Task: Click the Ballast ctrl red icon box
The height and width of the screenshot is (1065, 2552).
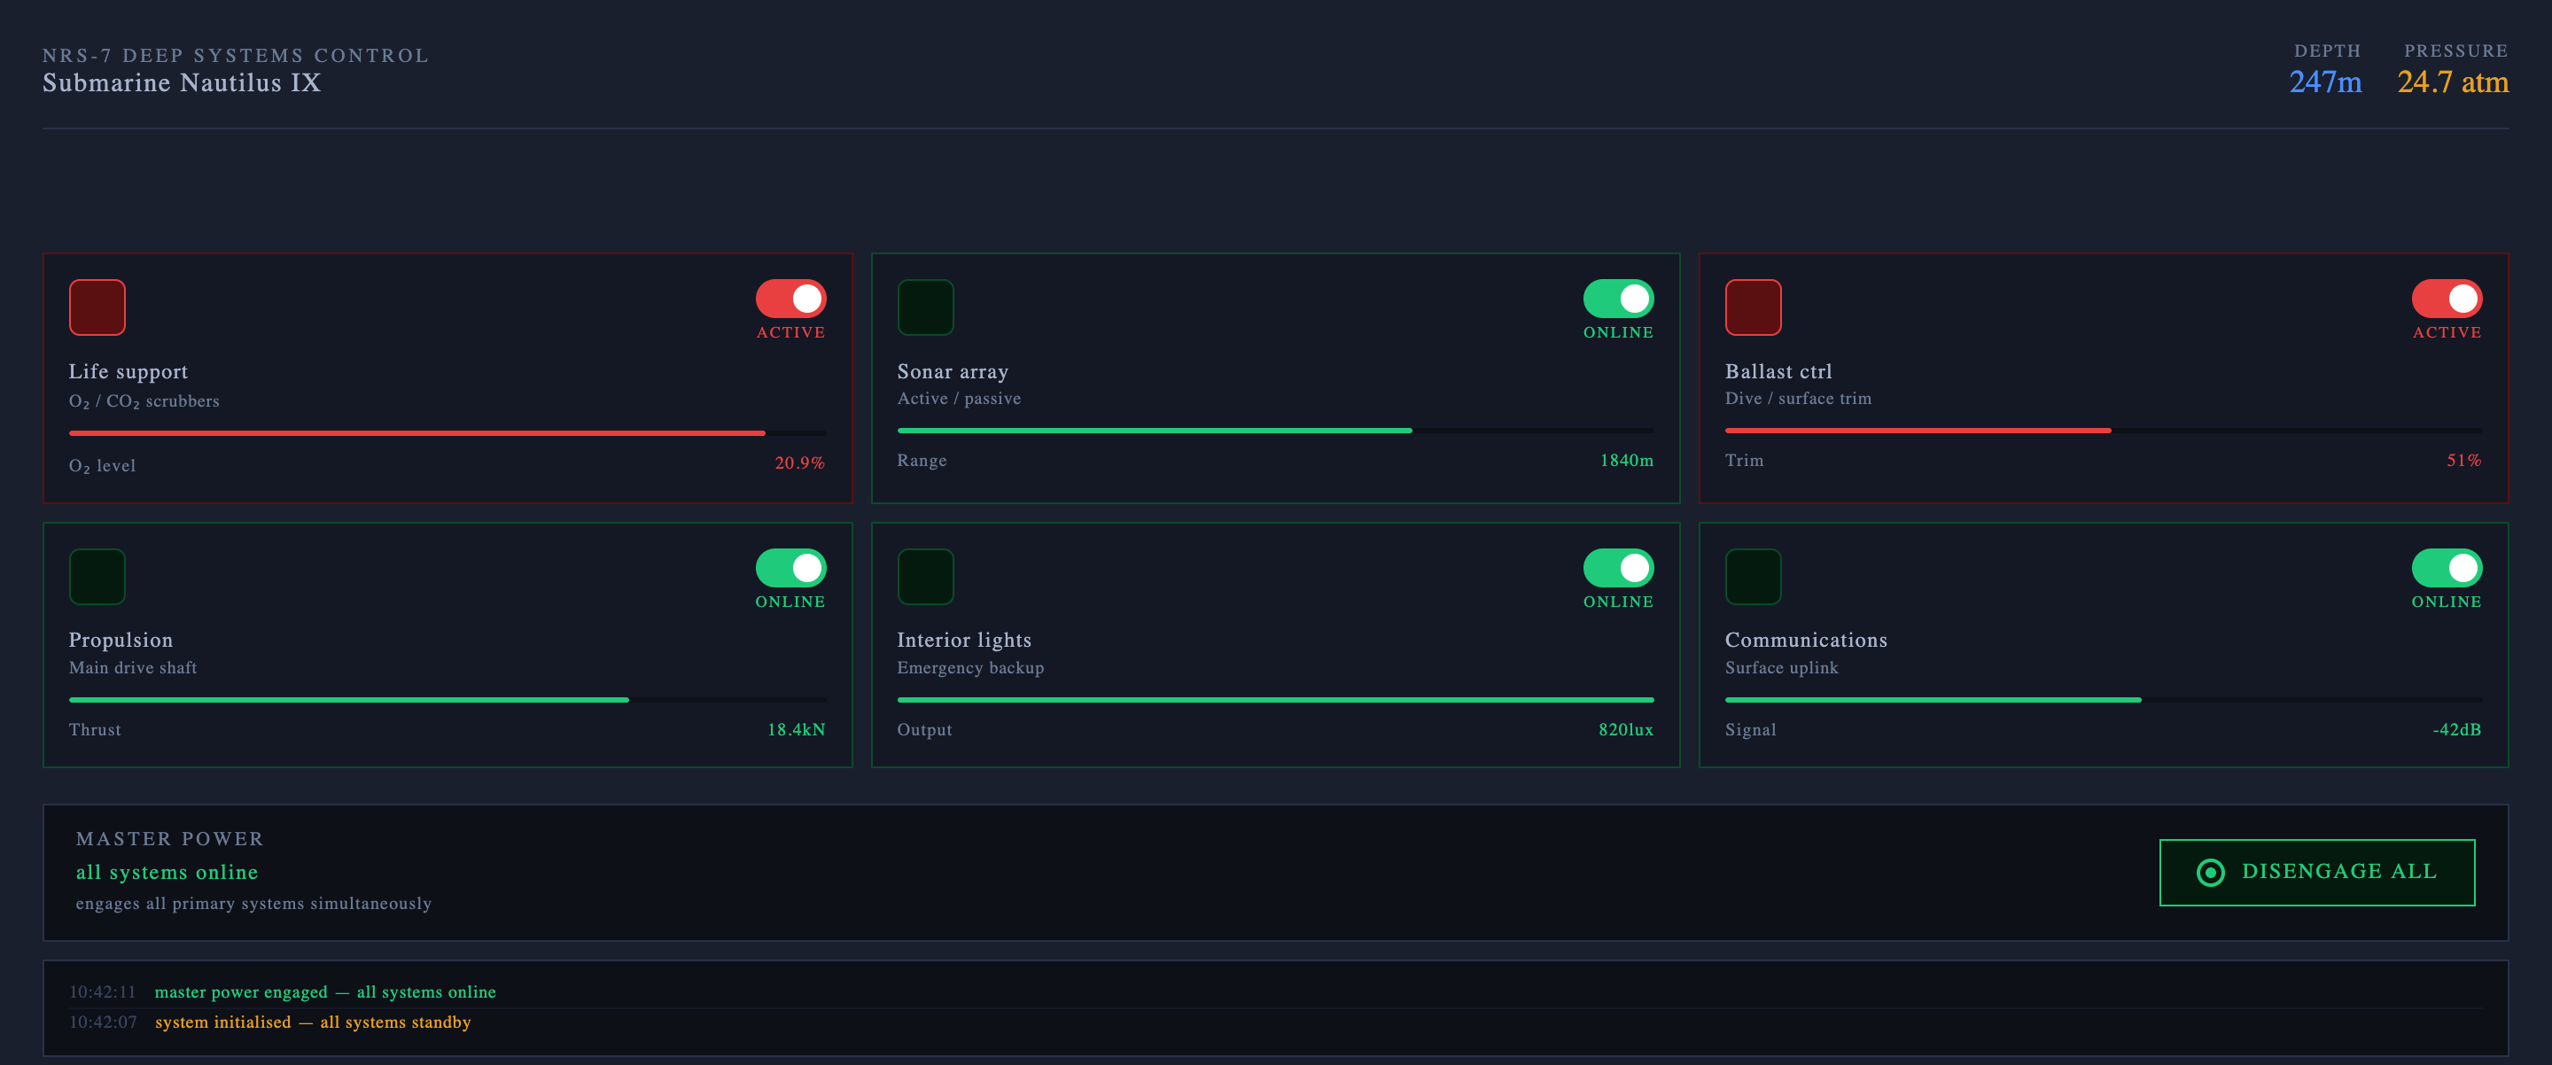Action: coord(1754,307)
